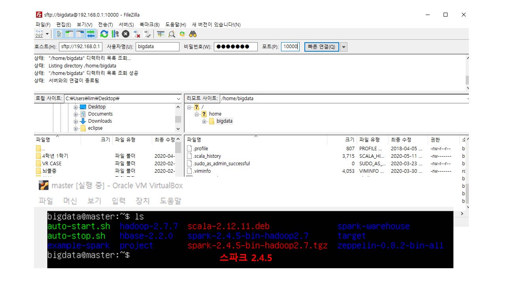Image resolution: width=506 pixels, height=284 pixels.
Task: Sort remote list by 권한 column header
Action: (444, 140)
